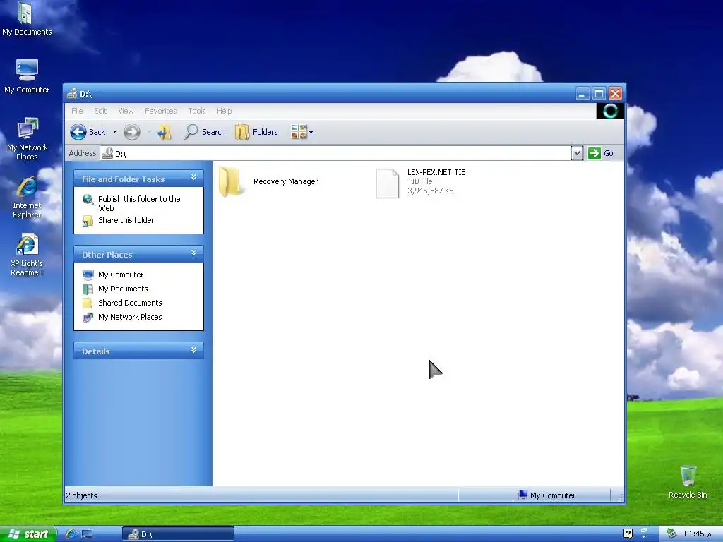Click Share this folder link
The height and width of the screenshot is (542, 723).
[126, 220]
